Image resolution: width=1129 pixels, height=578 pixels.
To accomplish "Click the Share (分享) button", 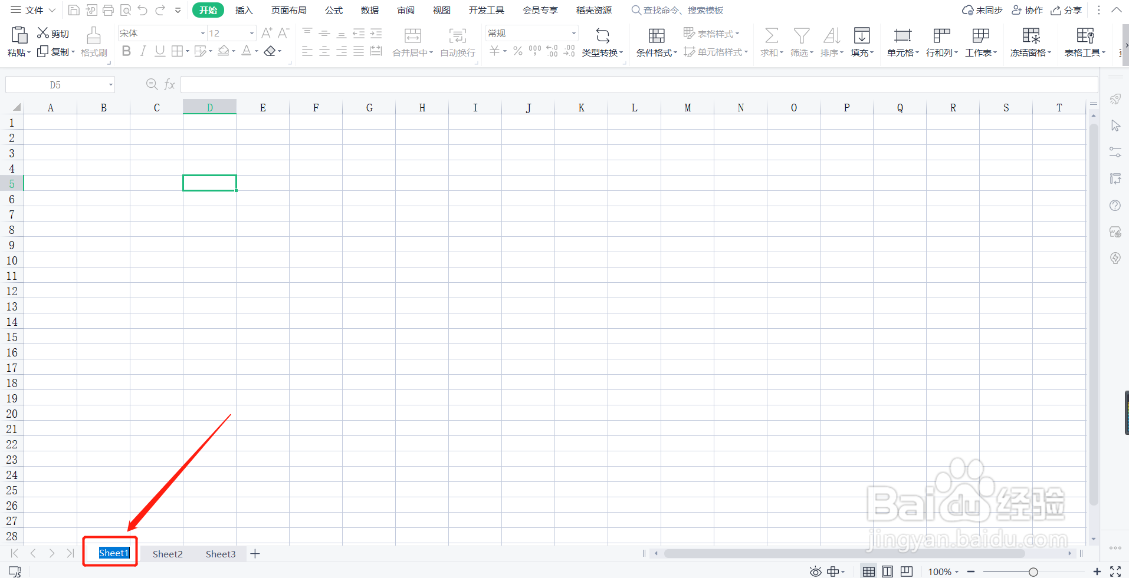I will 1066,10.
